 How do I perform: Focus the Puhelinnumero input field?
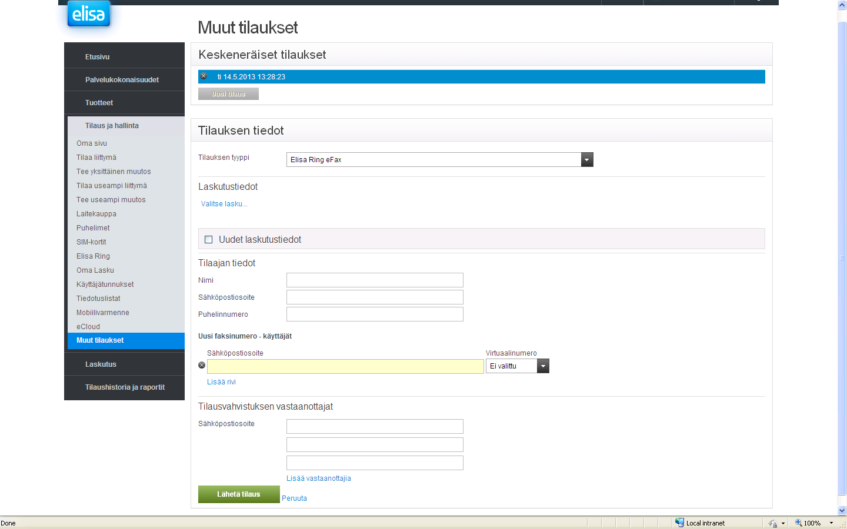pos(375,314)
